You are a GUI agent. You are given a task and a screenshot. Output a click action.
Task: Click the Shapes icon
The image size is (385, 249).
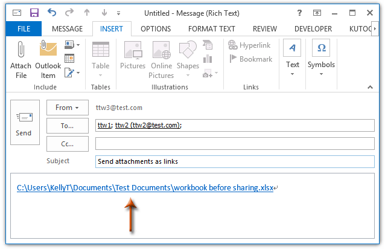188,50
